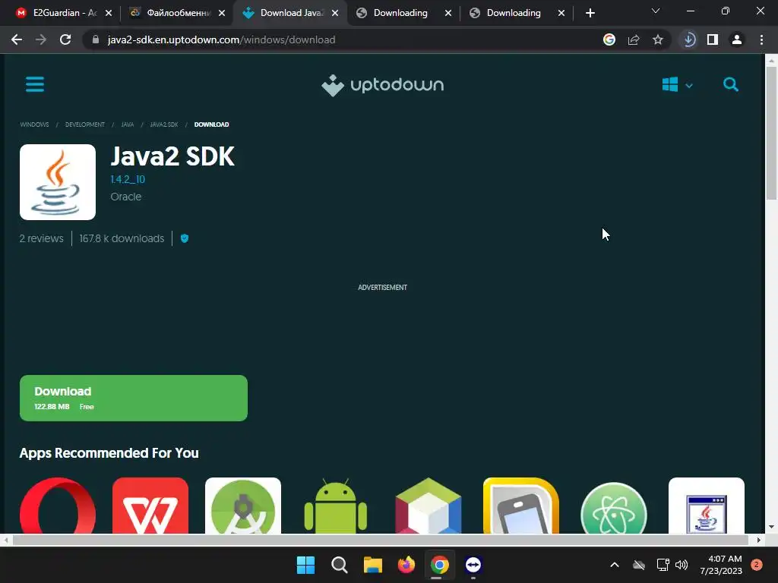This screenshot has width=778, height=583.
Task: Open recommended yellow phone emulator app
Action: pyautogui.click(x=521, y=506)
